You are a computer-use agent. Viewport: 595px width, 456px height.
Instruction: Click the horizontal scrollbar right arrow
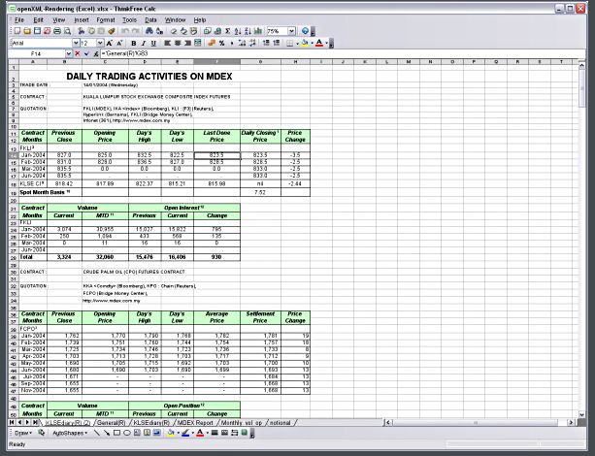pos(571,422)
